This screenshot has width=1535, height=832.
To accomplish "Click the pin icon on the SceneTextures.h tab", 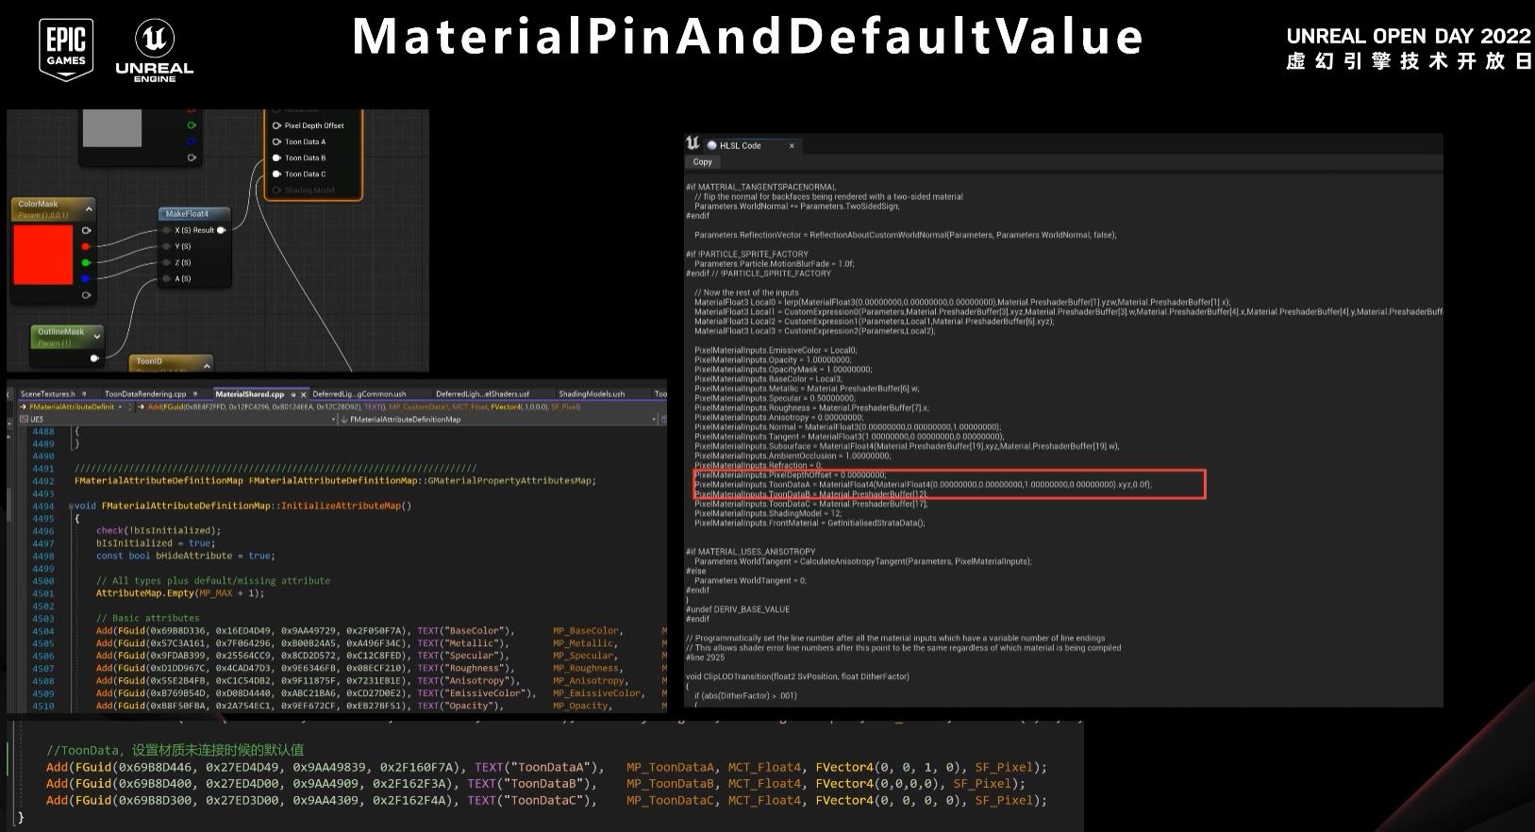I will [x=85, y=394].
